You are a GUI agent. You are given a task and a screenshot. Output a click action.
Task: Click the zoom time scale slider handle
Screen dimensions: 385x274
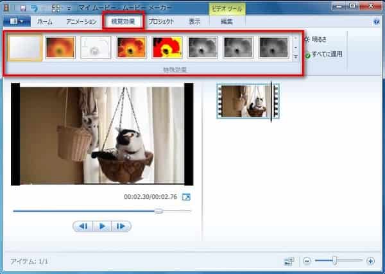pyautogui.click(x=335, y=261)
